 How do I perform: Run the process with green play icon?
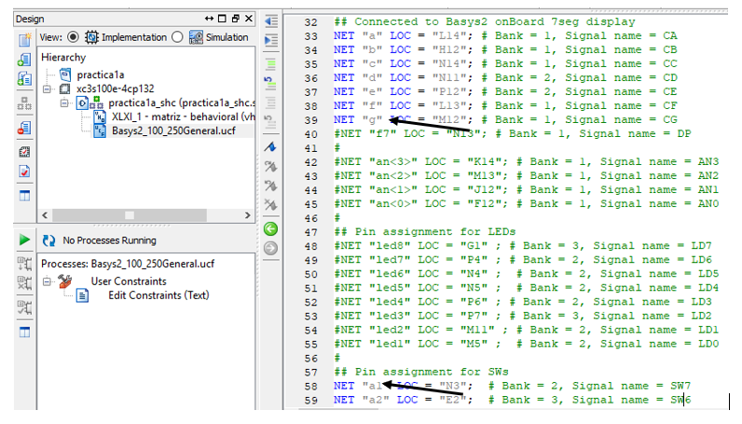coord(24,239)
